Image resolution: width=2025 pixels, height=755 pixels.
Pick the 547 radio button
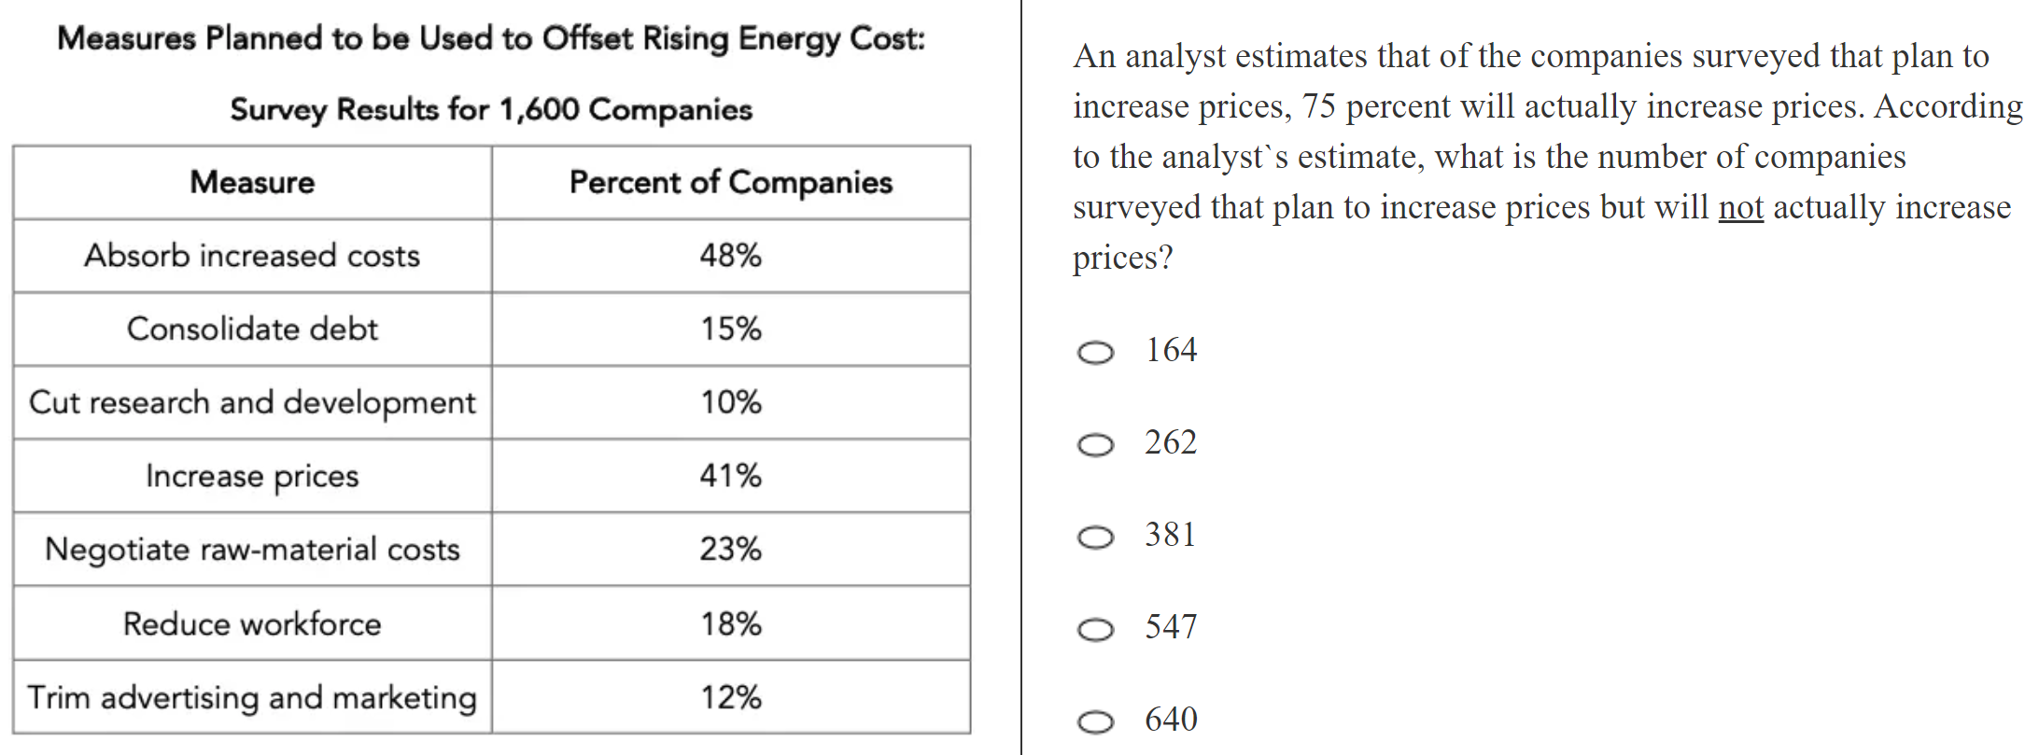pos(1095,630)
